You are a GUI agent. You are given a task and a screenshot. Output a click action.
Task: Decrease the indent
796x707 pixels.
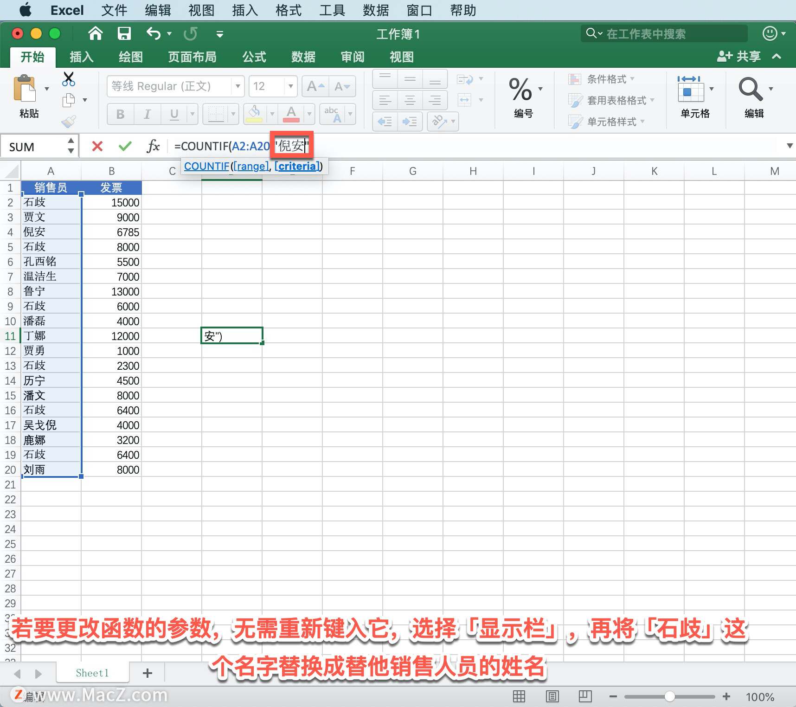pyautogui.click(x=385, y=122)
